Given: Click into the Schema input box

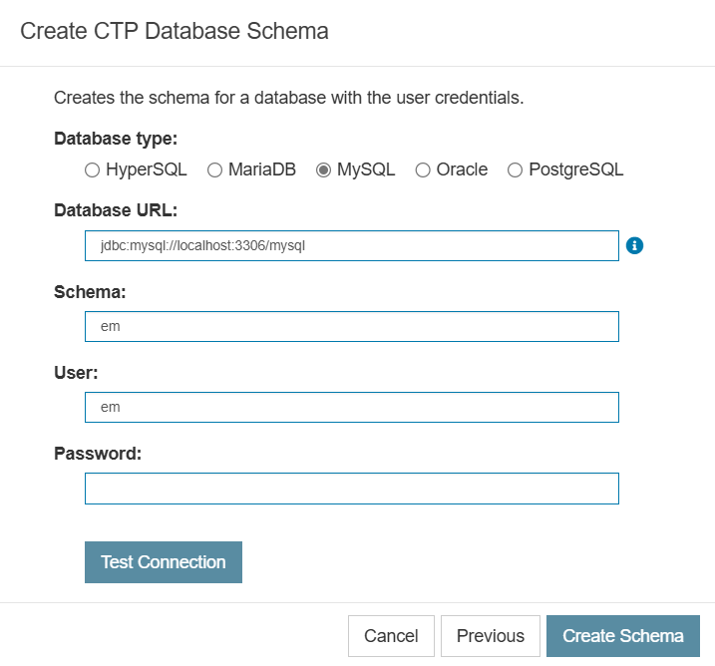Looking at the screenshot, I should (x=352, y=326).
